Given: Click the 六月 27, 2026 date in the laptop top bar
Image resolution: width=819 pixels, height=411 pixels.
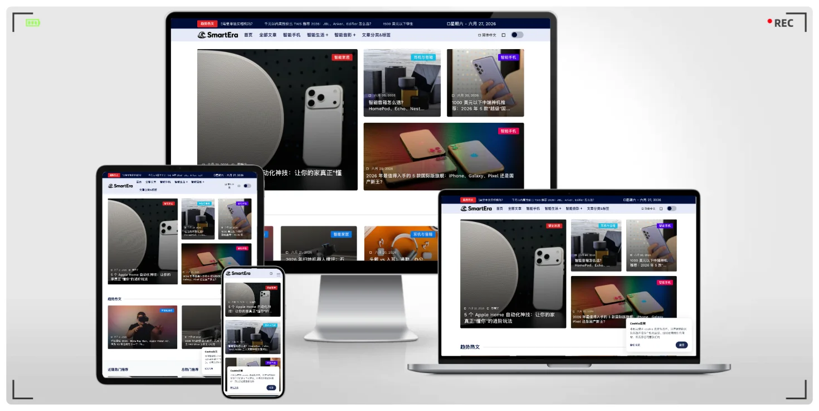Looking at the screenshot, I should click(642, 200).
